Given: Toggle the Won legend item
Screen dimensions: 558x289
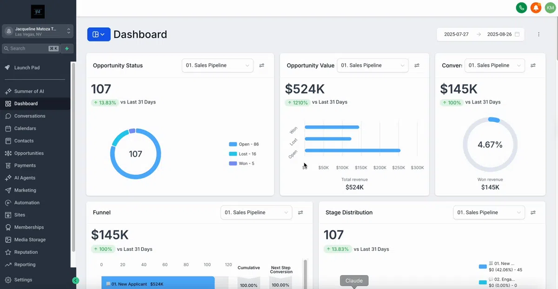Looking at the screenshot, I should [x=241, y=164].
